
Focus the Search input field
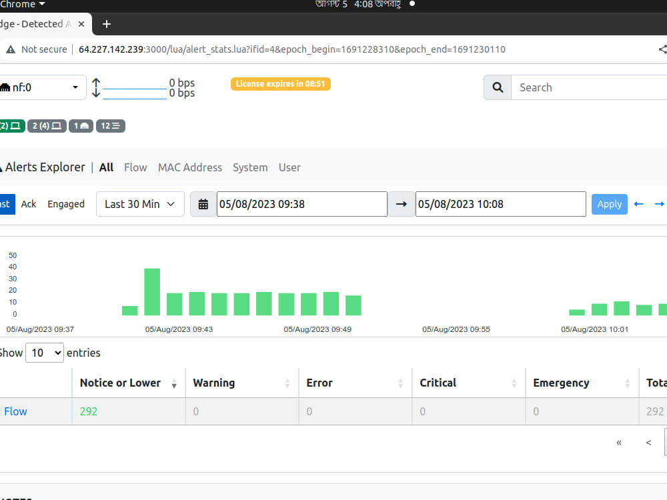coord(589,87)
